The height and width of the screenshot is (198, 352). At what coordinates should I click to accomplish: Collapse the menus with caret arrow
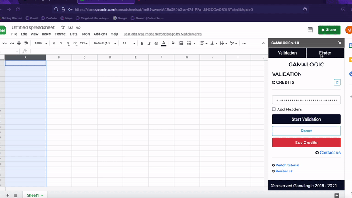pyautogui.click(x=263, y=43)
